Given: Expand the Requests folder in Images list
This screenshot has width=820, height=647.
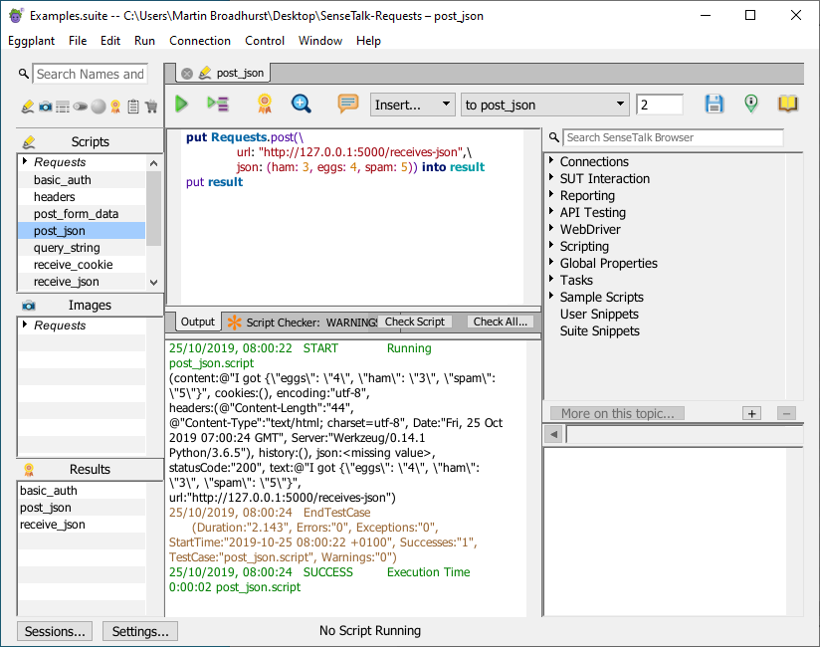Looking at the screenshot, I should coord(25,324).
